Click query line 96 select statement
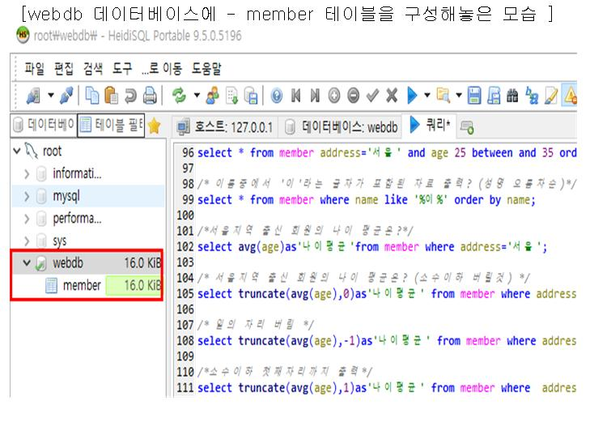This screenshot has width=590, height=422. tap(387, 152)
